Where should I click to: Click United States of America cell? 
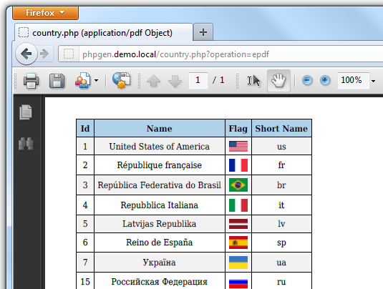tap(159, 146)
